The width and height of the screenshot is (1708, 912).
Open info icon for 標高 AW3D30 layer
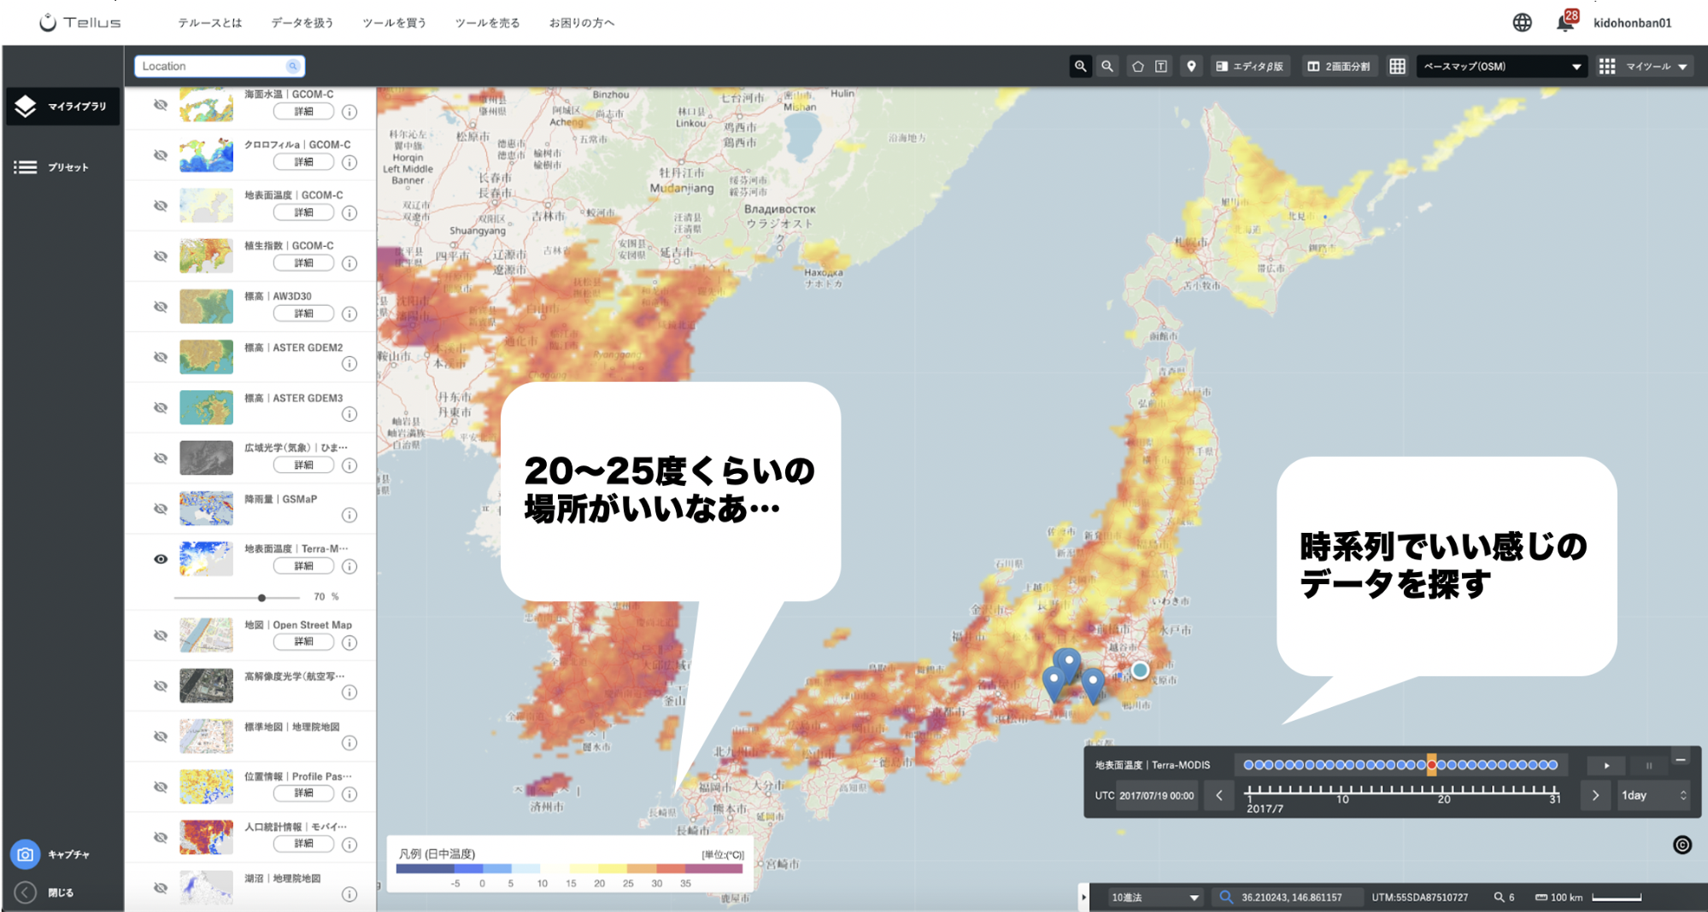click(349, 314)
